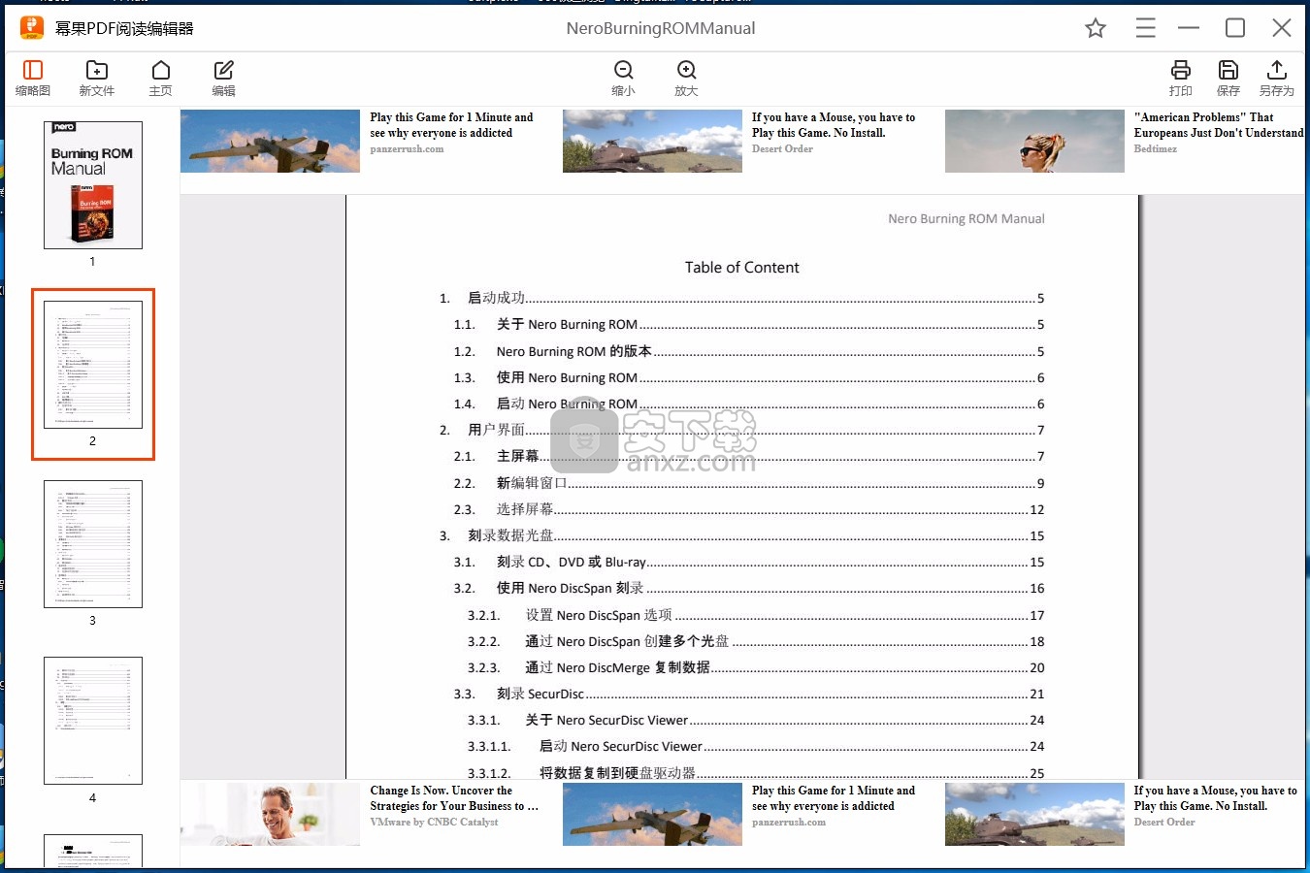
Task: Click TOC entry '3.3. 刻录 SecurDisc'
Action: pos(749,694)
